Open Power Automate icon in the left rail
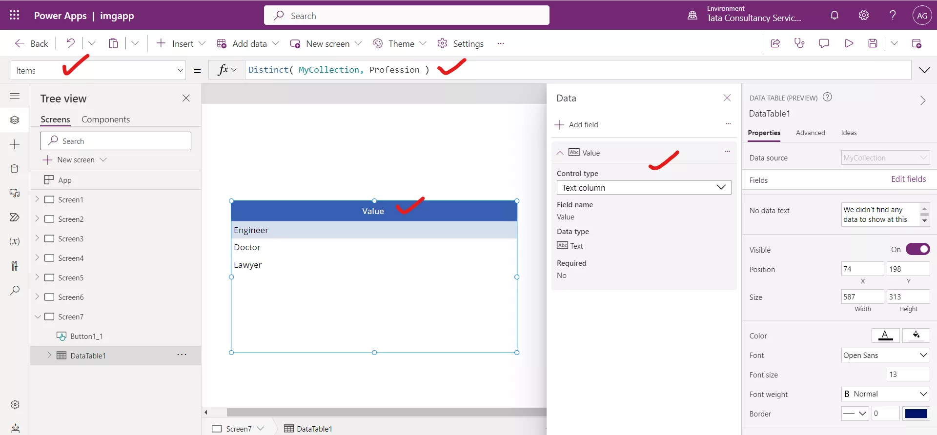The width and height of the screenshot is (937, 435). [x=15, y=217]
